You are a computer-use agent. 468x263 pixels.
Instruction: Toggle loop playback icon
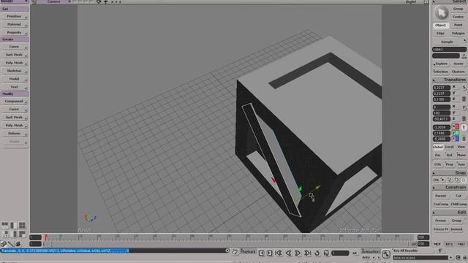[317, 254]
